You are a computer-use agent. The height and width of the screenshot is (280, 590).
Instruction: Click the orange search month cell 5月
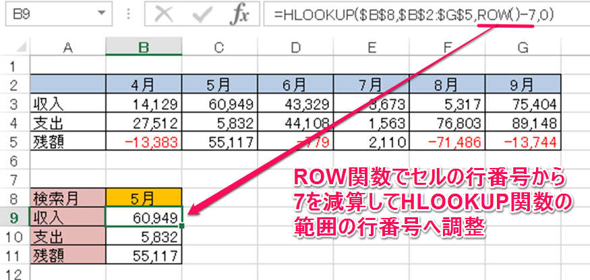point(143,199)
